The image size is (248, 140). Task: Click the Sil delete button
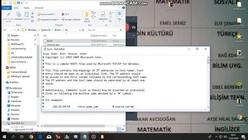(x=65, y=14)
